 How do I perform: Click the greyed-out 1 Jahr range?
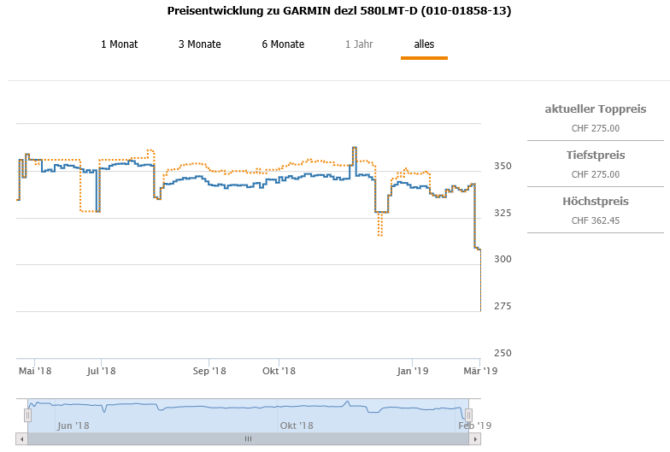359,44
